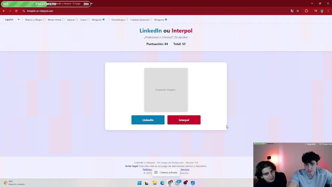Click the loading image placeholder
This screenshot has height=187, width=332.
point(166,90)
